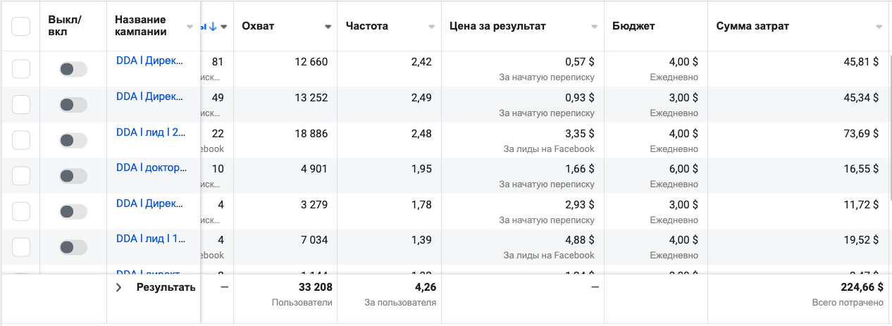Screen dimensions: 892x326
Task: Toggle on the first DDA Дирек campaign switch
Action: [x=73, y=69]
